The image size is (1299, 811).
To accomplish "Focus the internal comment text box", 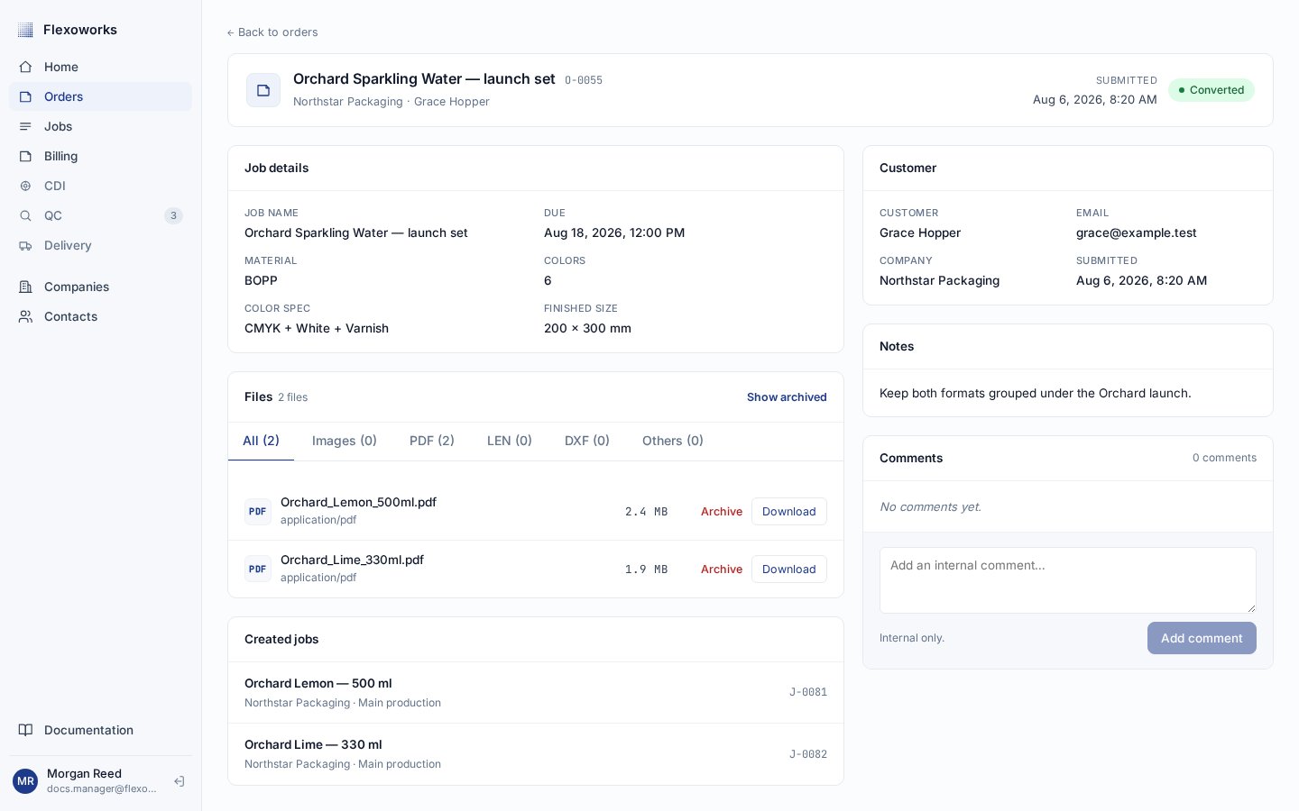I will coord(1068,580).
